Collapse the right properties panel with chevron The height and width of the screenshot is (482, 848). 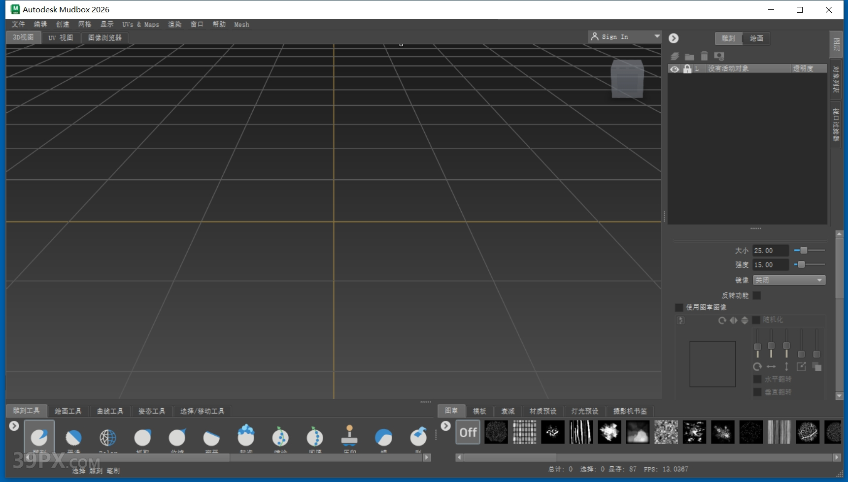[x=674, y=38]
